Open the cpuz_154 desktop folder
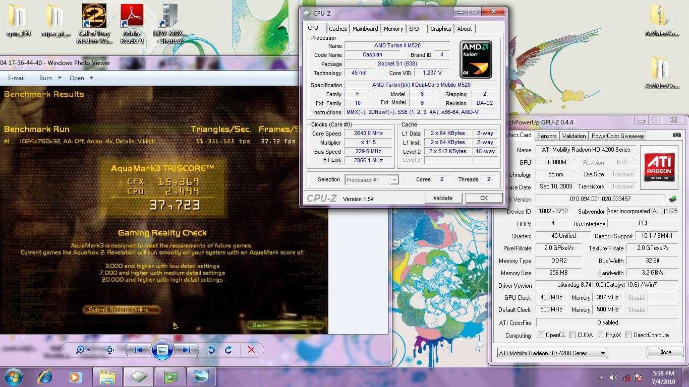Image resolution: width=689 pixels, height=387 pixels. [19, 21]
